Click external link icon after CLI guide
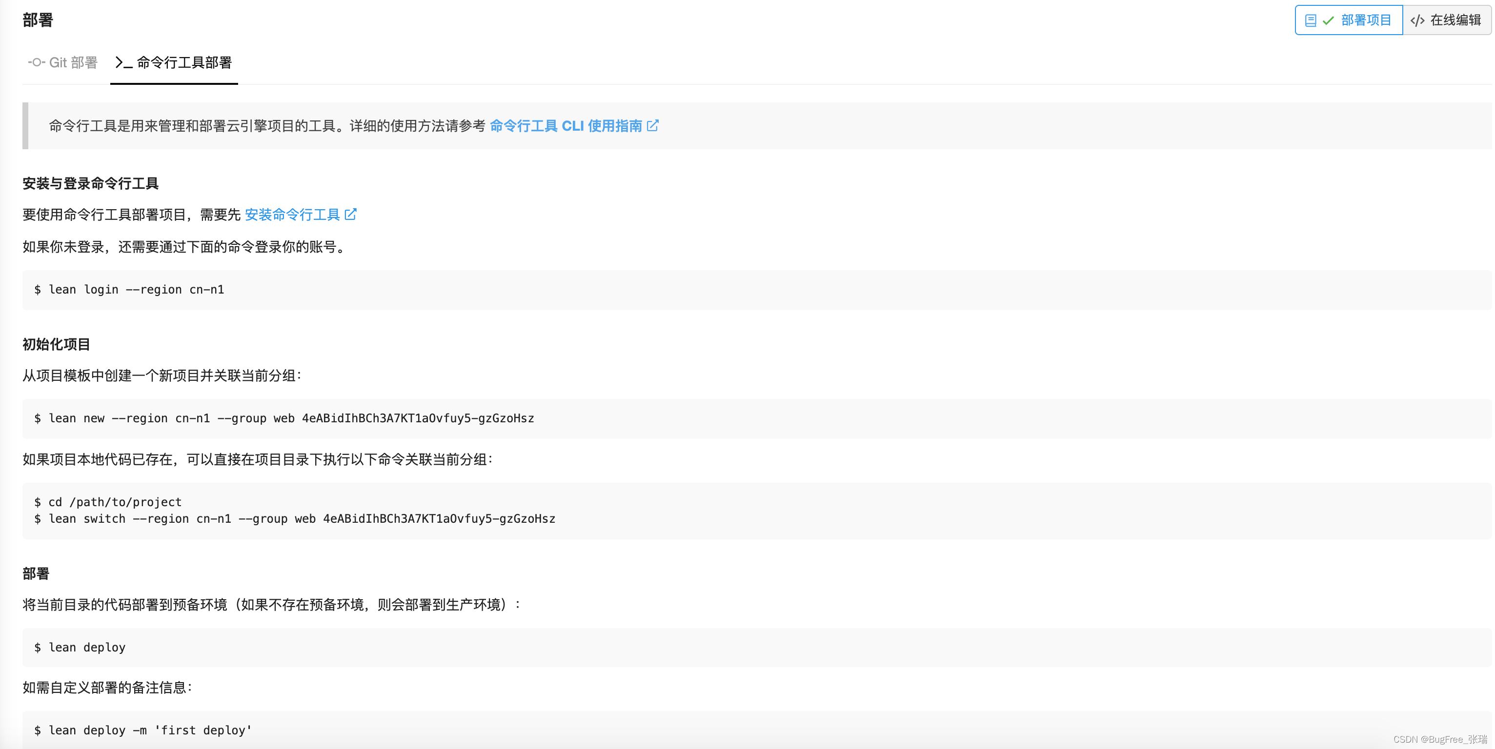The height and width of the screenshot is (749, 1495). pos(652,125)
